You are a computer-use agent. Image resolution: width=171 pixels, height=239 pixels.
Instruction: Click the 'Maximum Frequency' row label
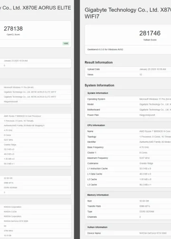[x=98, y=158]
